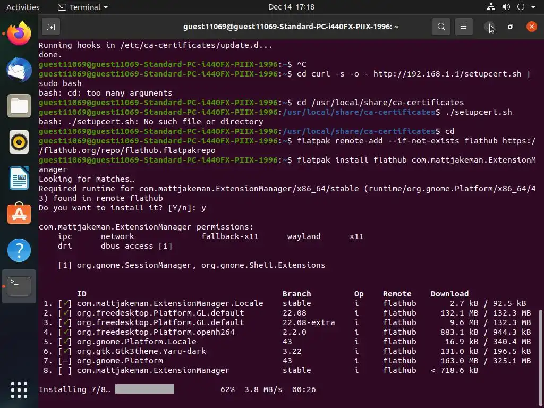Click the 2.2.0 branch value
Viewport: 544px width, 408px height.
294,332
